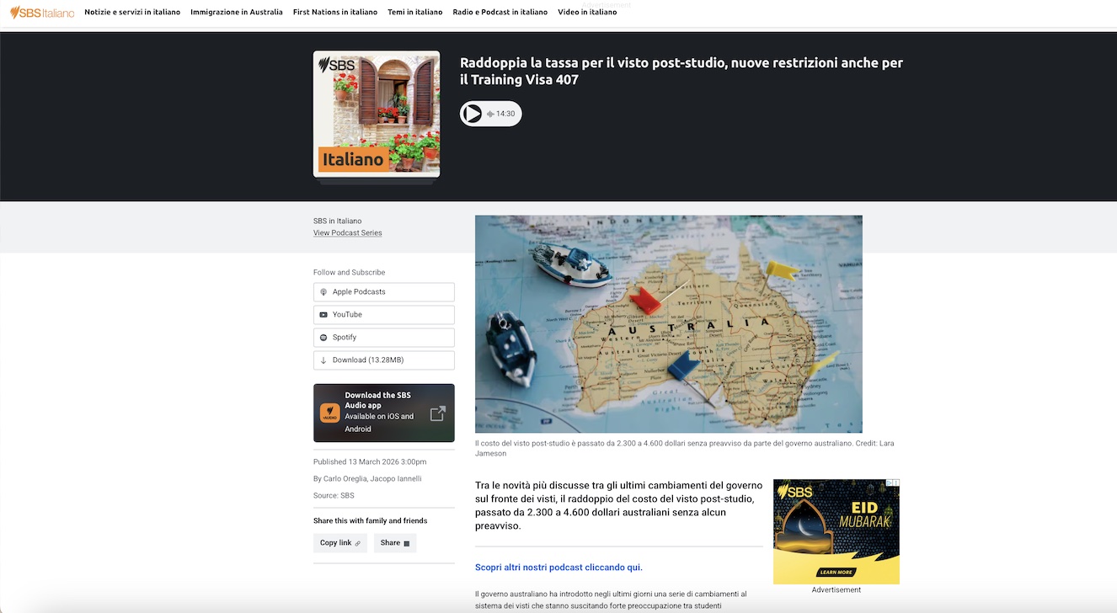Click the YouTube subscribe icon

click(323, 315)
